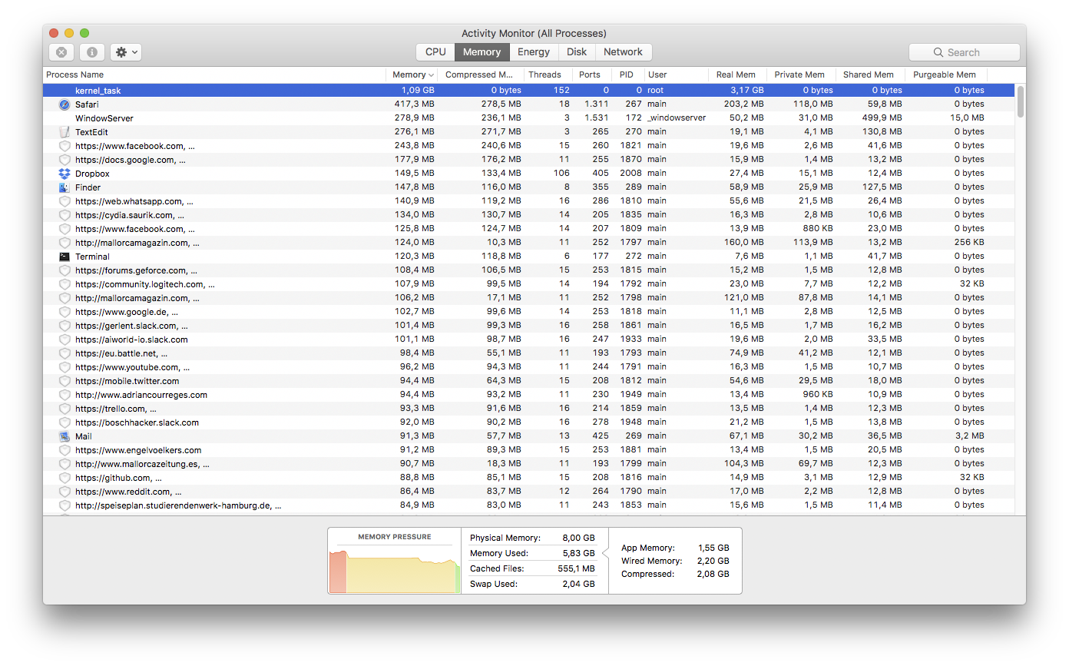
Task: Open the gear actions dropdown menu
Action: coord(126,52)
